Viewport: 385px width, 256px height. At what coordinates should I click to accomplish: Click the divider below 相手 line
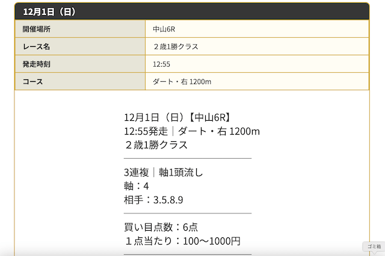[188, 213]
